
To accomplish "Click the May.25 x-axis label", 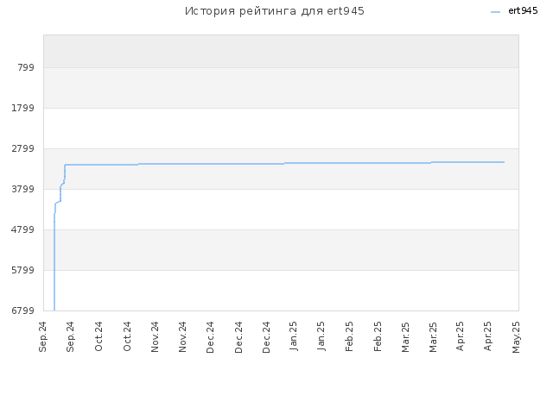I will coord(516,337).
